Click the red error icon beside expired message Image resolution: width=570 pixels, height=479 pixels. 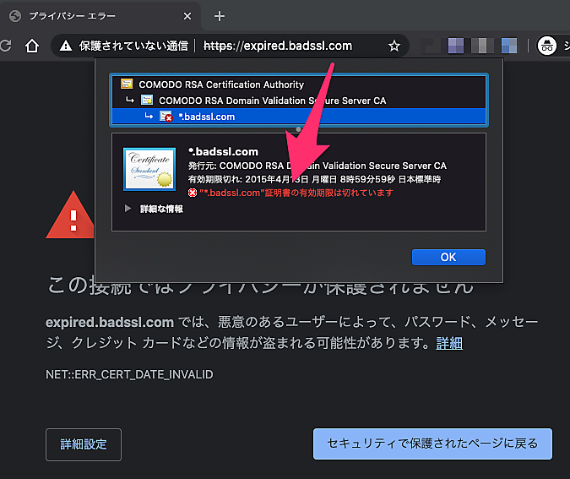193,193
